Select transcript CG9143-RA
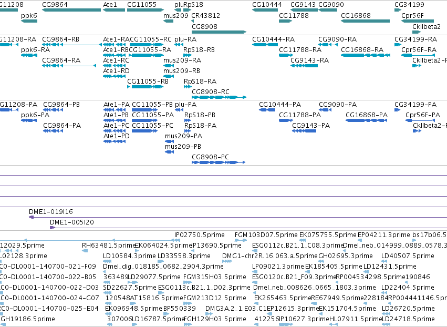Screen dimensions: 447x327 pyautogui.click(x=304, y=66)
